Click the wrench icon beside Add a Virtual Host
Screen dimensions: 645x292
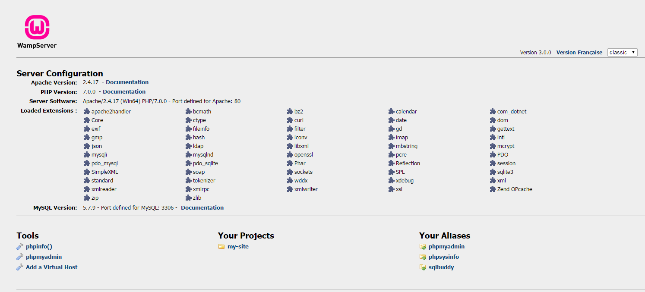tap(20, 267)
